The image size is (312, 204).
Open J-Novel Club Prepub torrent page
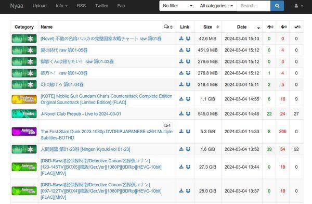(x=81, y=114)
